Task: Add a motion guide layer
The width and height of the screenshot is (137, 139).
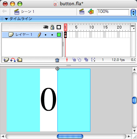Action: coord(13,60)
